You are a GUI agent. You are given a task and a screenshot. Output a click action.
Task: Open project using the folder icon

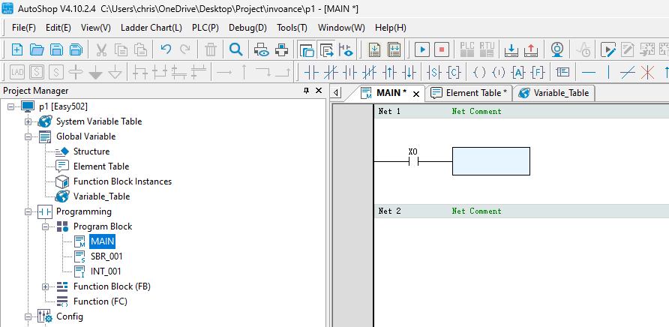tap(37, 49)
